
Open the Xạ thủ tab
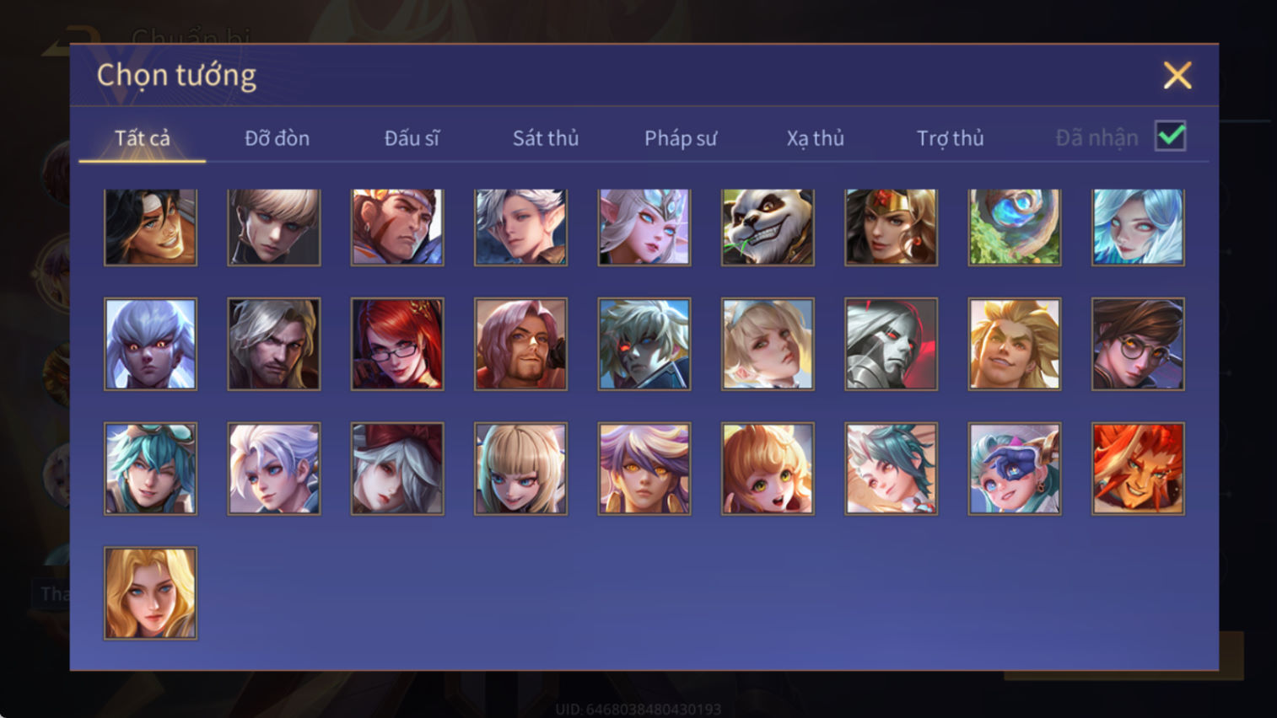[815, 138]
